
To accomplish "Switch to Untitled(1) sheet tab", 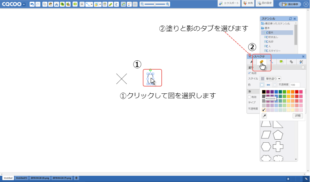I will click(22, 178).
